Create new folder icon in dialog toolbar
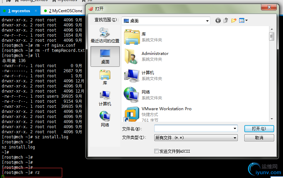The height and width of the screenshot is (178, 283). 234,21
